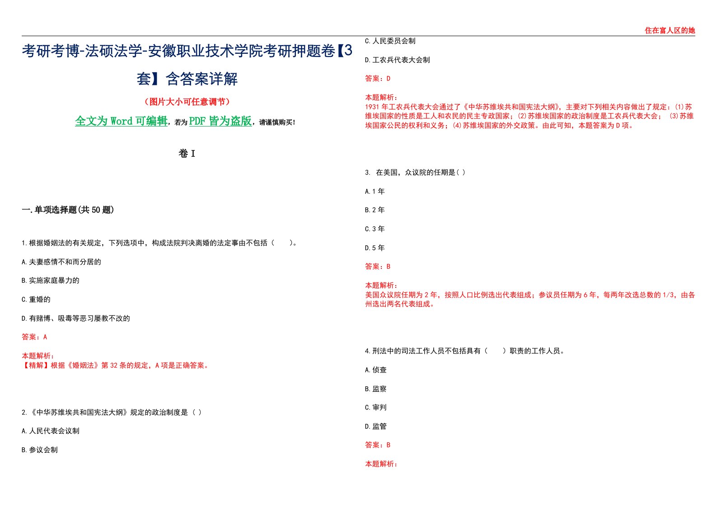Click the explanation starting with 1931年工农兵代表大会

(x=530, y=116)
